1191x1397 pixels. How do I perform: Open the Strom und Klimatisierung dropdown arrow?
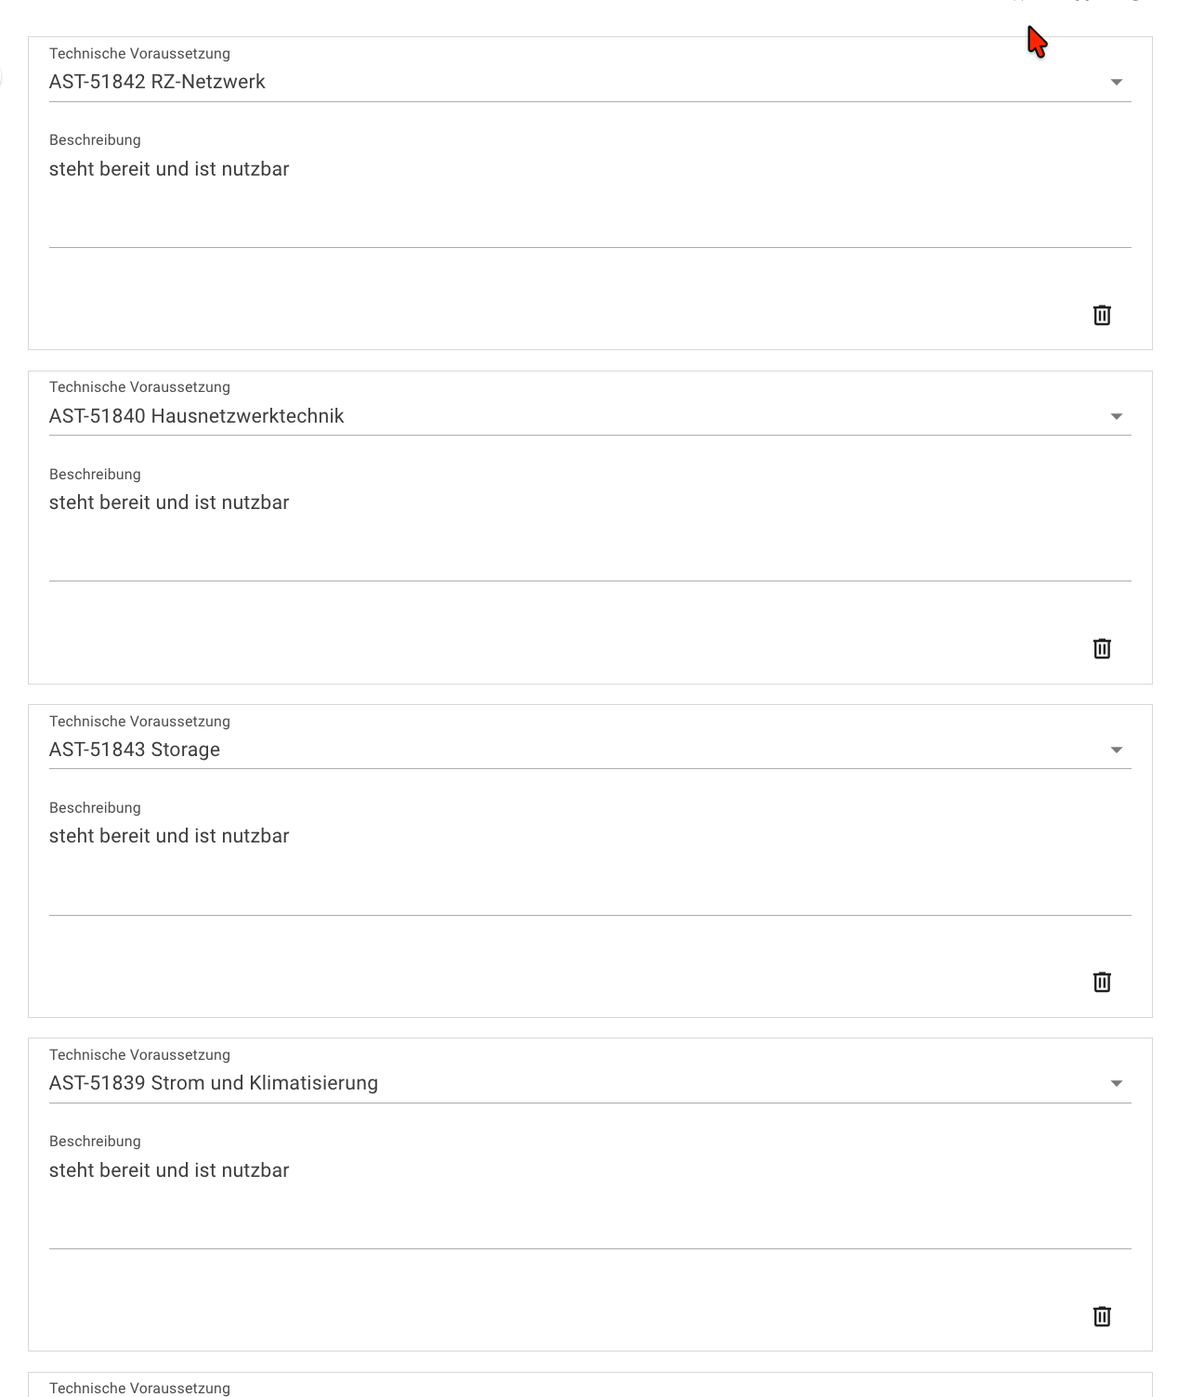[1117, 1083]
